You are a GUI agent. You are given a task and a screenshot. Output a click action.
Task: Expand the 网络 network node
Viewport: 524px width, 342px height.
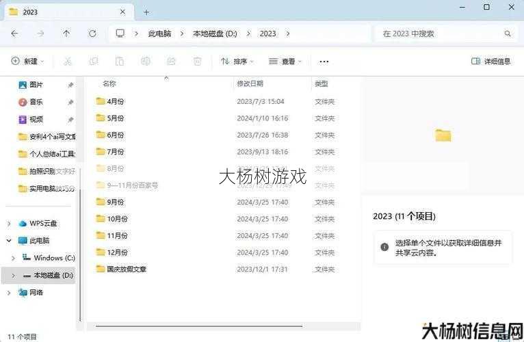[9, 293]
